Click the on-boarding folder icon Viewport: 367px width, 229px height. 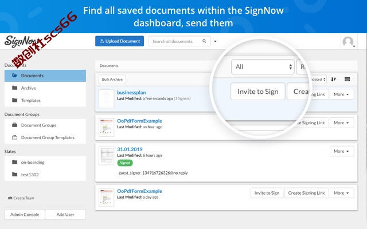click(x=14, y=162)
